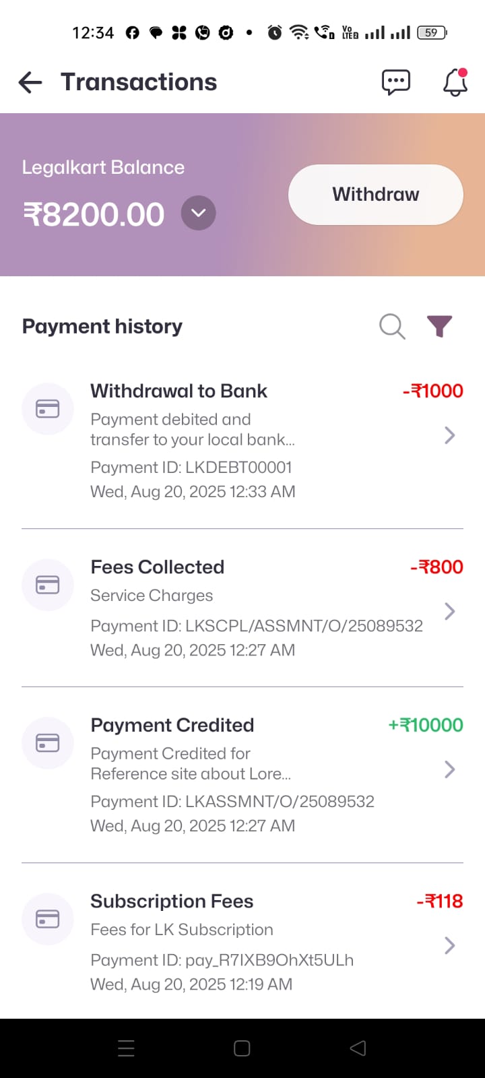This screenshot has height=1078, width=485.
Task: Tap the back arrow beside Transactions
Action: pyautogui.click(x=30, y=82)
